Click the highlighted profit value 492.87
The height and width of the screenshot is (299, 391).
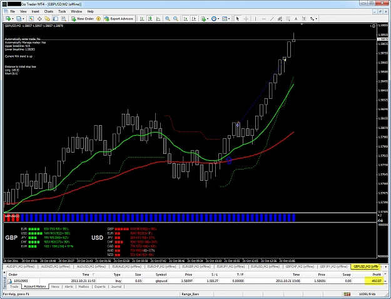click(x=373, y=281)
